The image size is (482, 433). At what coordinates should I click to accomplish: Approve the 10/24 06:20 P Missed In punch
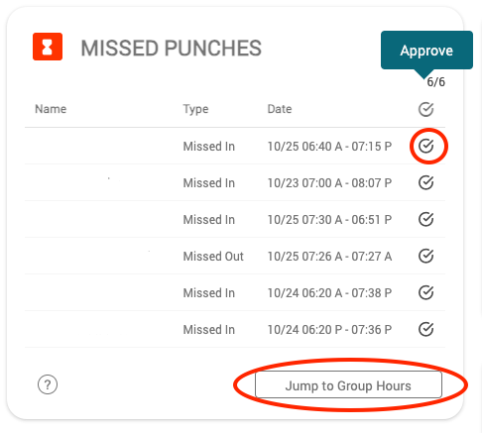[x=425, y=329]
